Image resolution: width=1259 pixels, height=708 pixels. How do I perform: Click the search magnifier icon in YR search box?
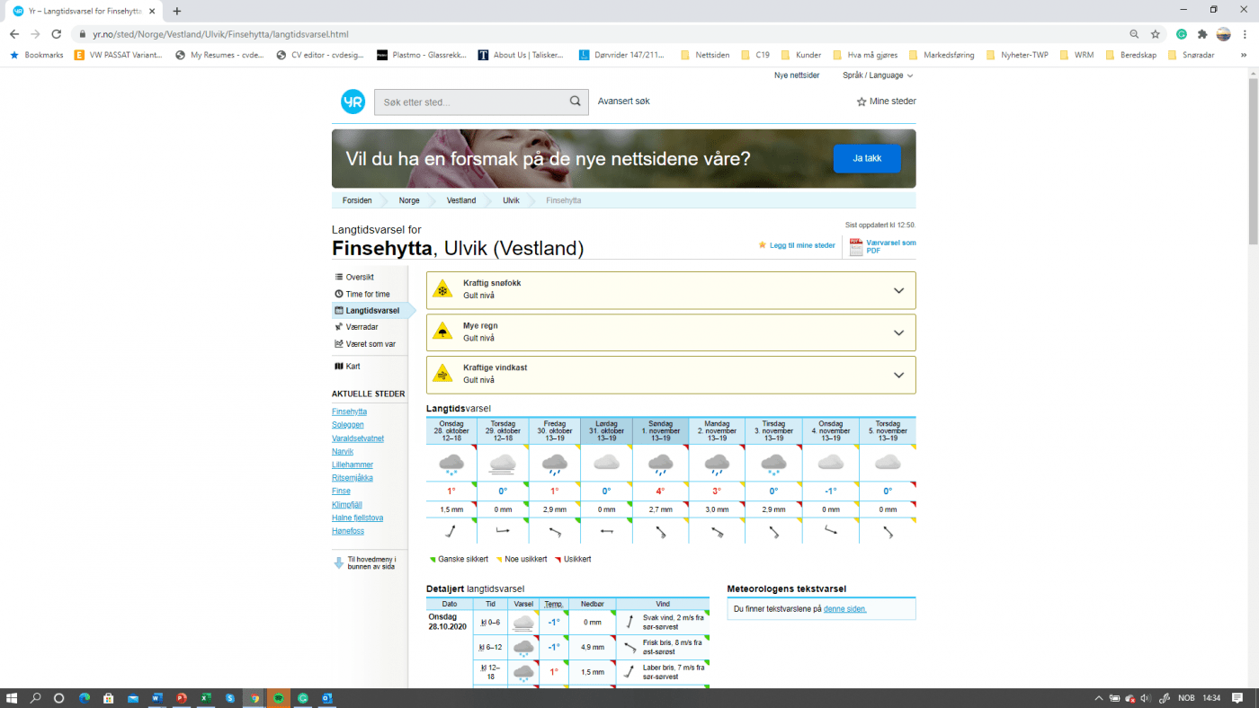(x=576, y=102)
